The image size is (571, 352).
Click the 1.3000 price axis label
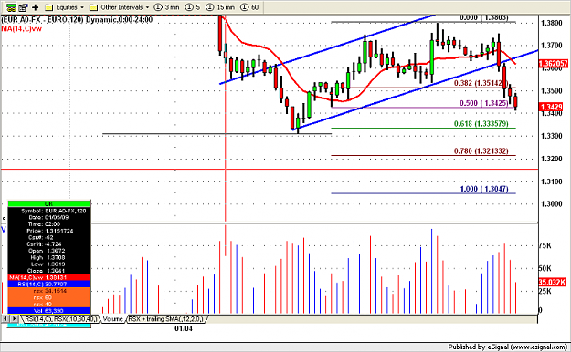[x=552, y=204]
